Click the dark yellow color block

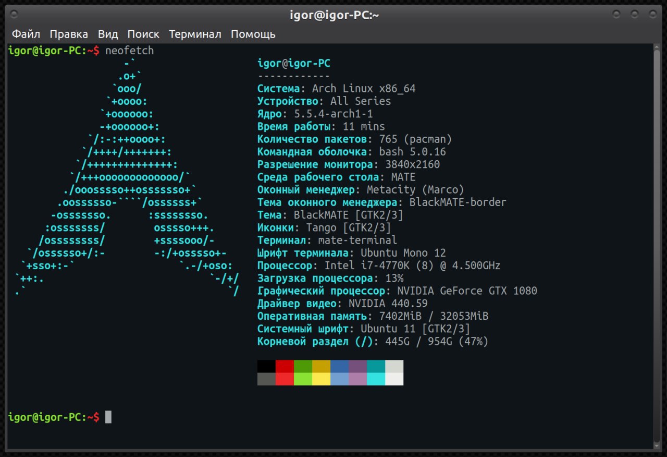(x=321, y=366)
